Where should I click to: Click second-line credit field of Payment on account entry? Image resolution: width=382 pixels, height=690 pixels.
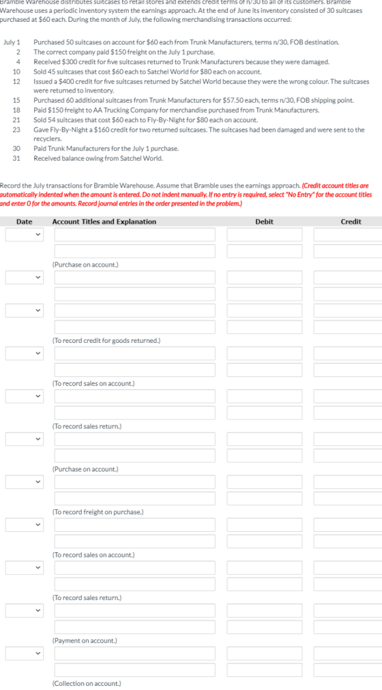(348, 627)
